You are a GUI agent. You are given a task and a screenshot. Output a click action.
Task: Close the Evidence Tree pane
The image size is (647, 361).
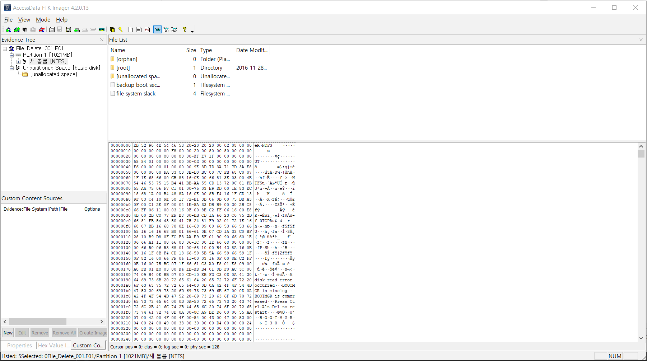tap(102, 40)
